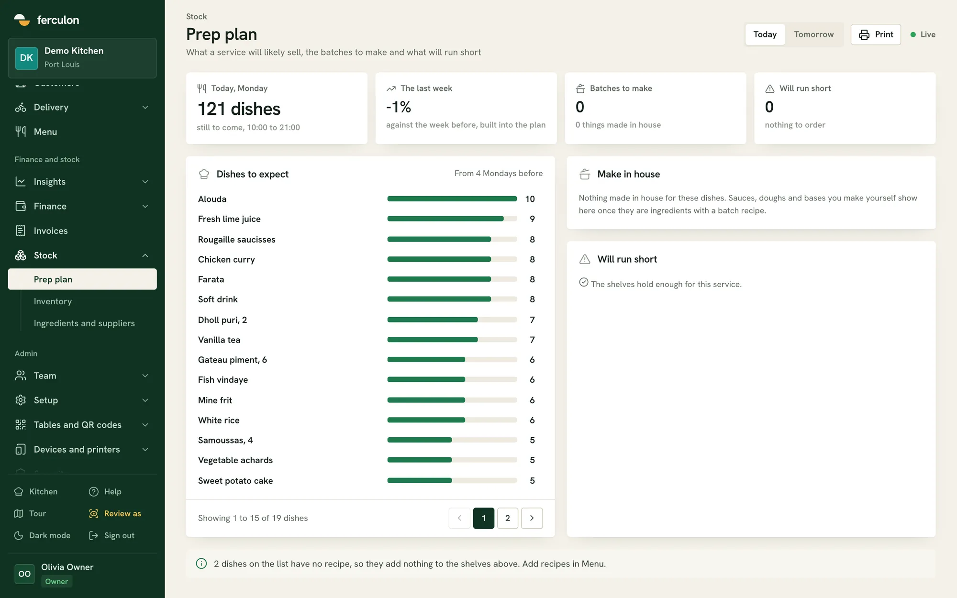Toggle Dark mode
Image resolution: width=957 pixels, height=598 pixels.
43,535
